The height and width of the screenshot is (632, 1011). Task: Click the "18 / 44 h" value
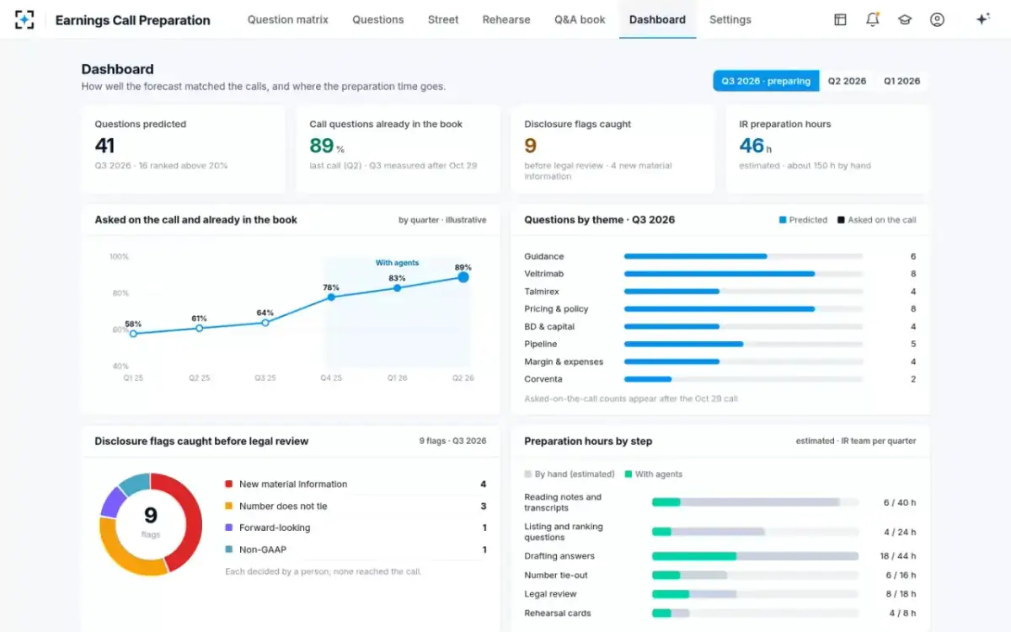(897, 556)
